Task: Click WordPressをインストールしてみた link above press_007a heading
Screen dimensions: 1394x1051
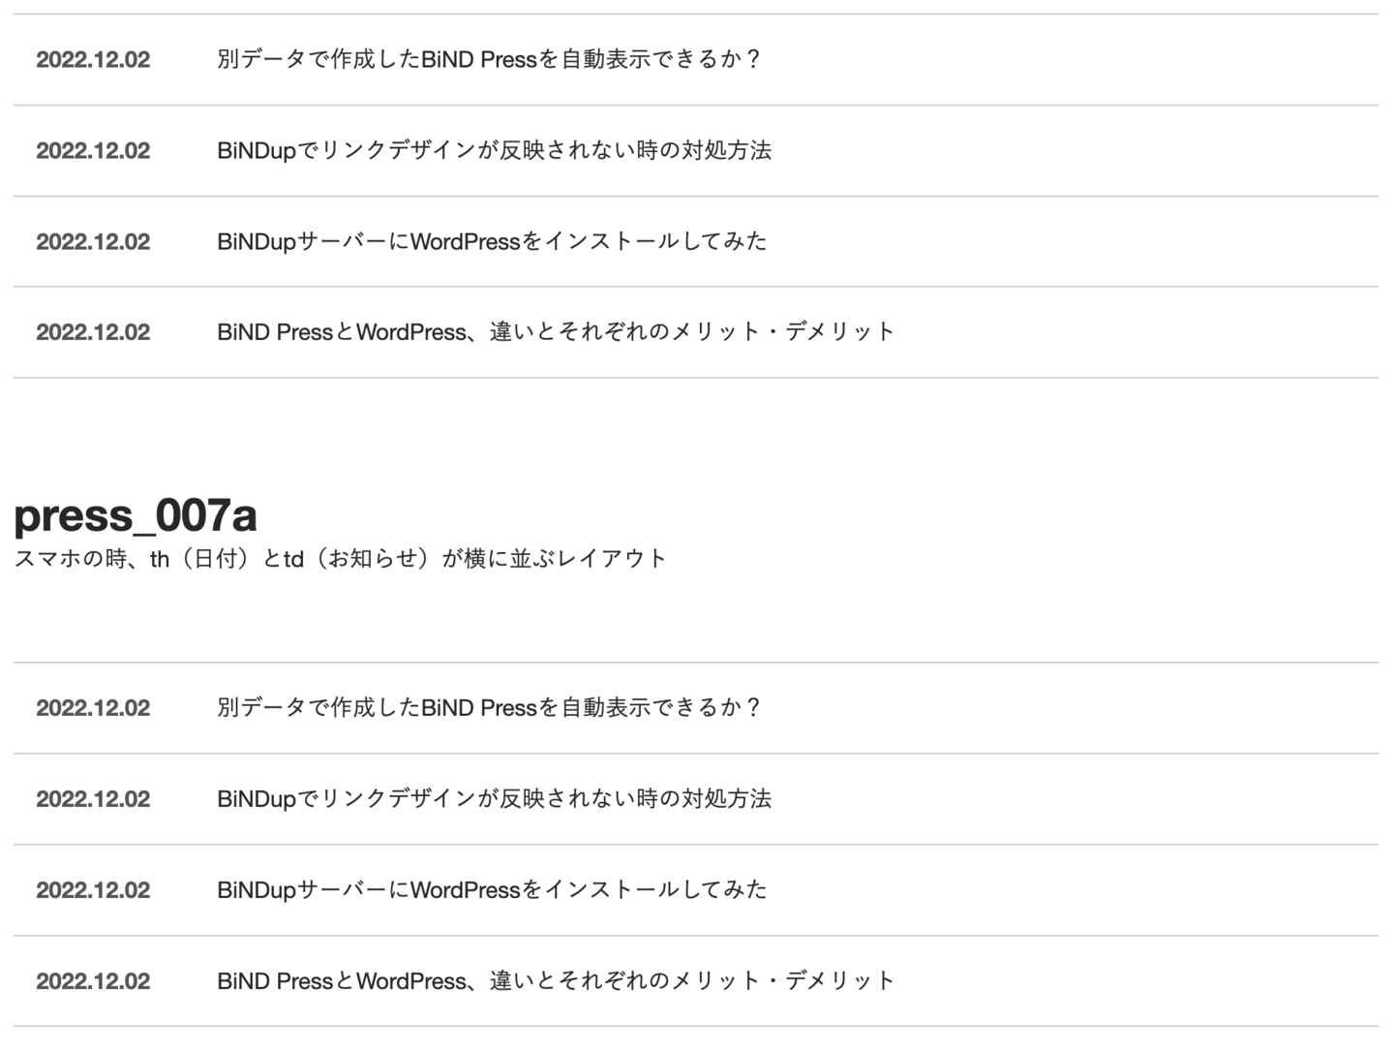Action: pos(492,241)
